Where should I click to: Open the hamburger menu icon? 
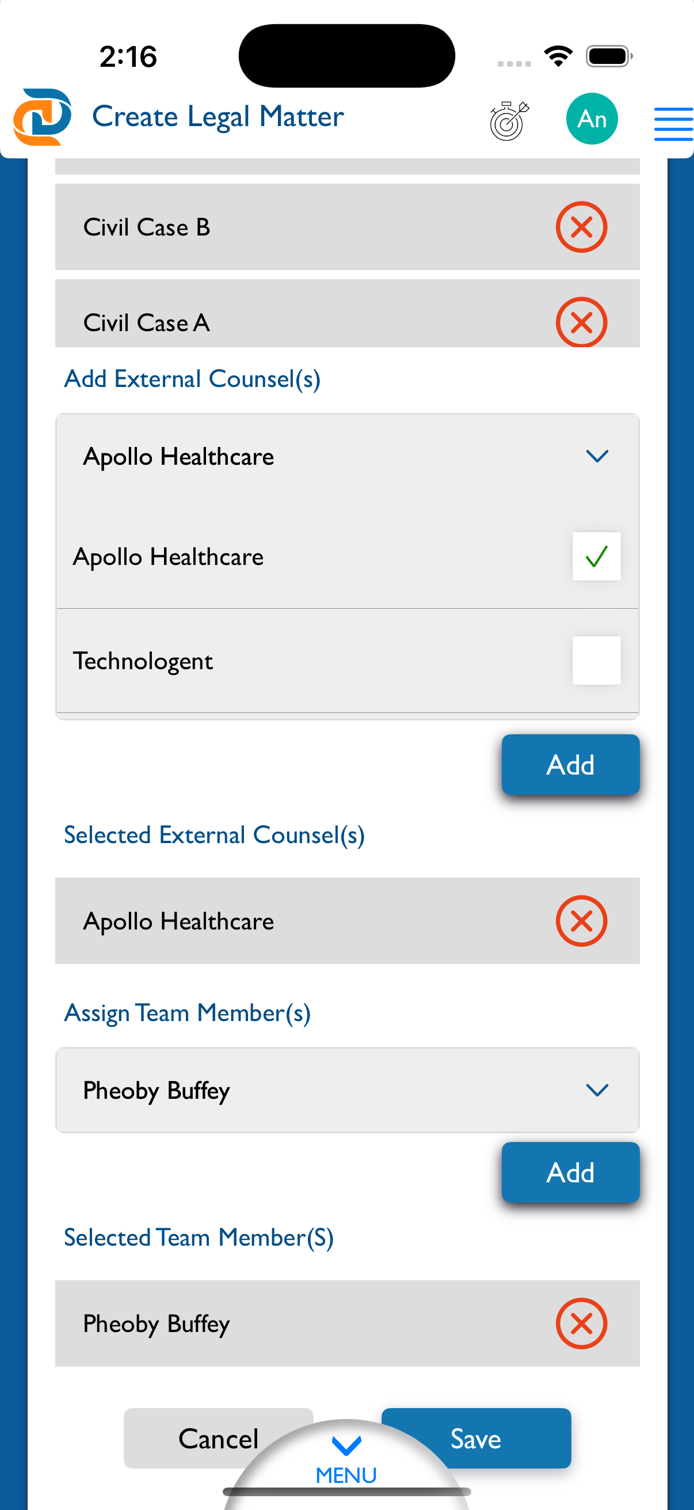[x=673, y=124]
